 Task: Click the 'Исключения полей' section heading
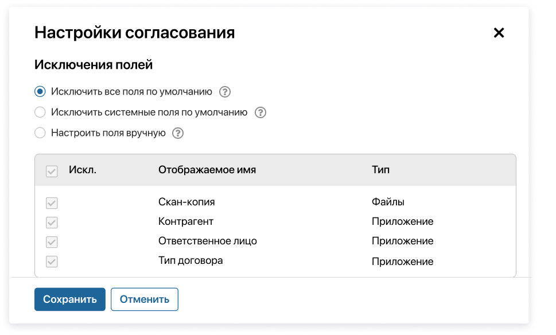click(x=92, y=64)
